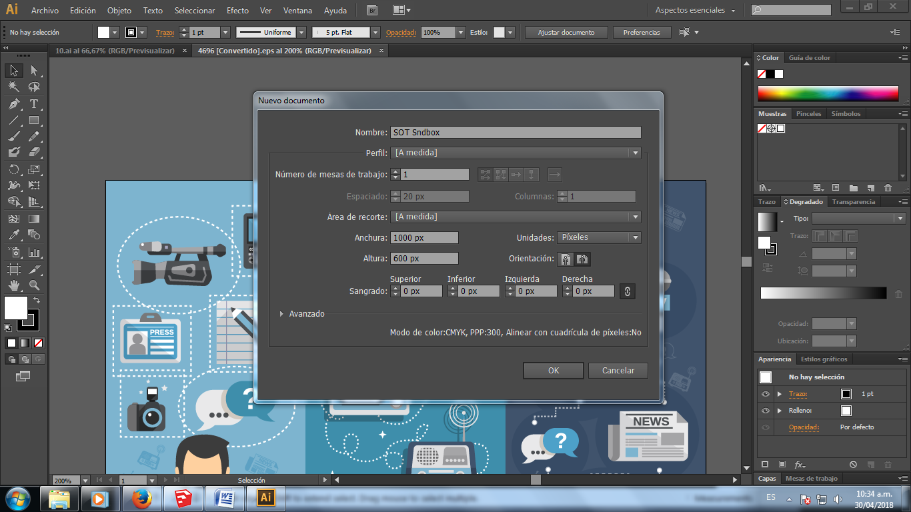
Task: Delete swatch trash icon in Muestras panel
Action: pyautogui.click(x=888, y=188)
